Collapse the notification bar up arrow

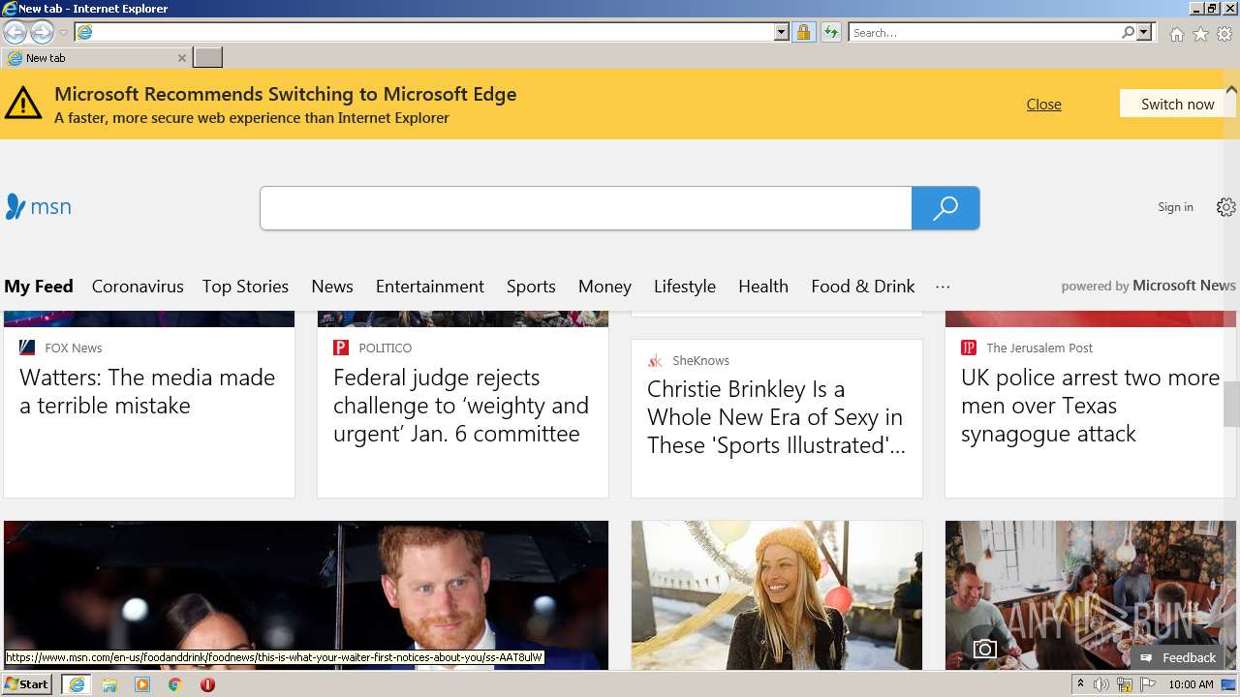1231,89
